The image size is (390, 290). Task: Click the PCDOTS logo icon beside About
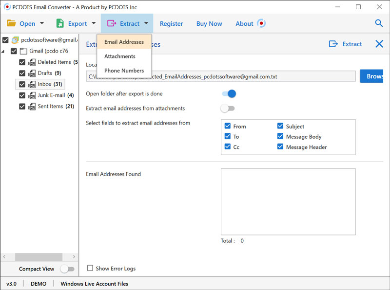261,23
